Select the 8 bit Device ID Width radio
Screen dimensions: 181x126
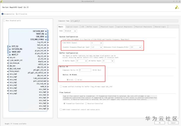click(68, 80)
